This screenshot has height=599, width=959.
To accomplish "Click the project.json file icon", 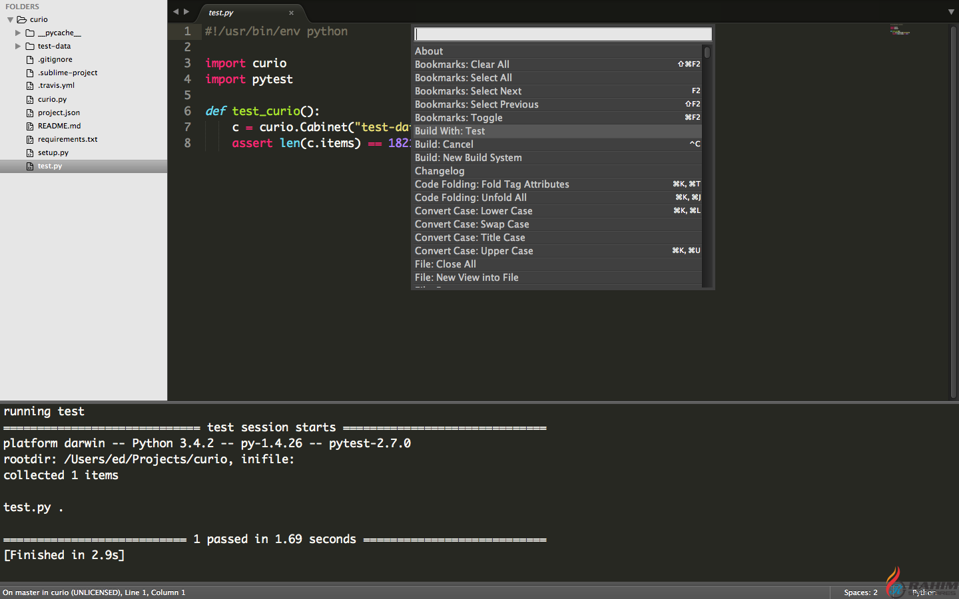I will pyautogui.click(x=30, y=112).
